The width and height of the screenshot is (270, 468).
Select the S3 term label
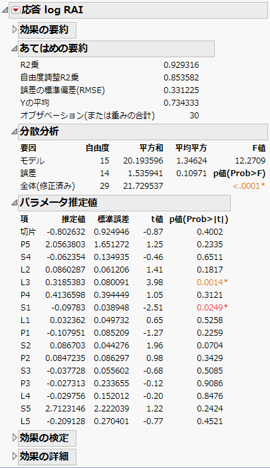25,371
